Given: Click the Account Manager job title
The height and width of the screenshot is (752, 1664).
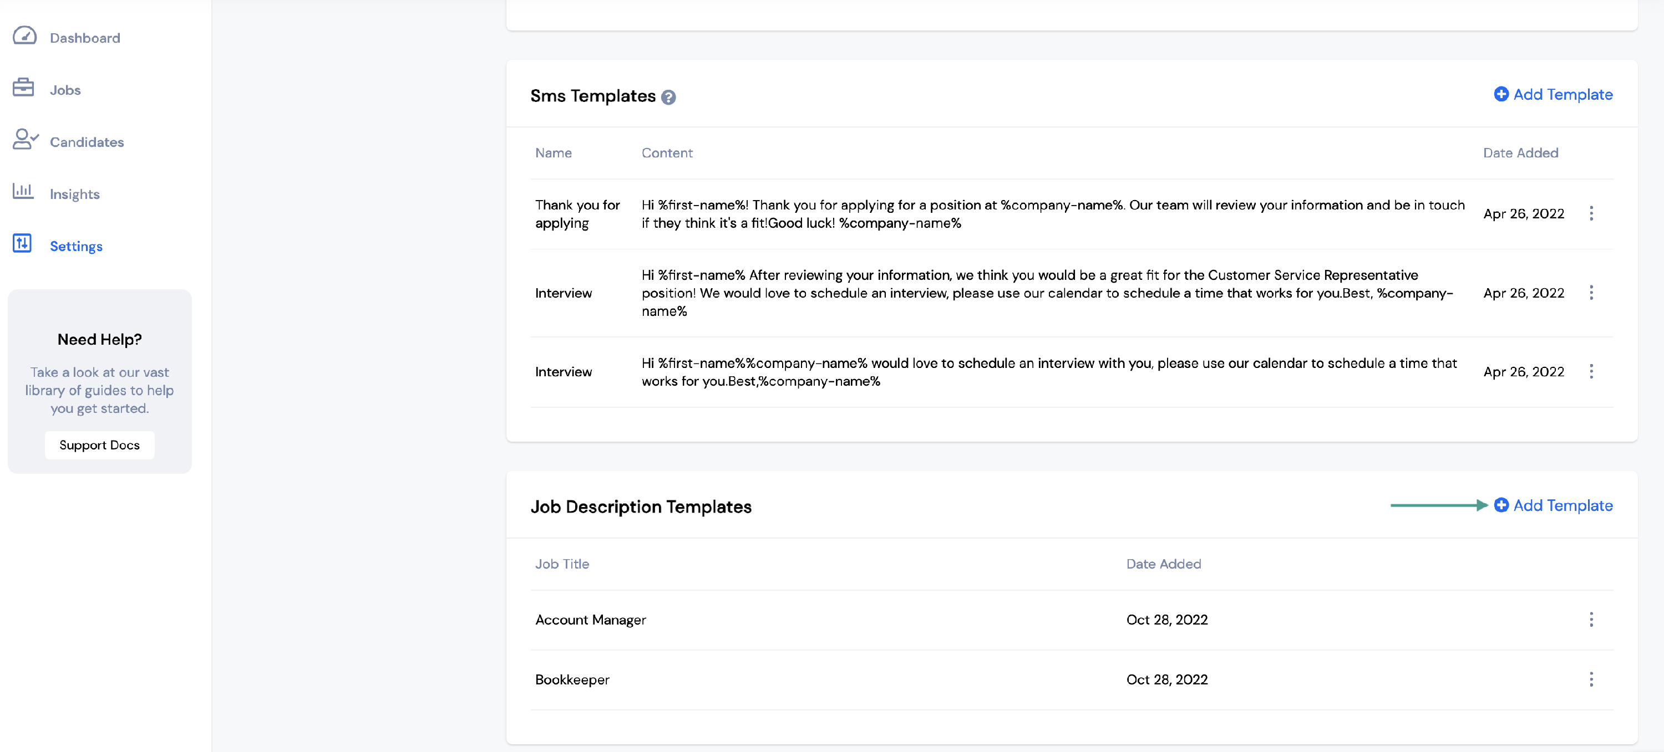Looking at the screenshot, I should tap(590, 620).
